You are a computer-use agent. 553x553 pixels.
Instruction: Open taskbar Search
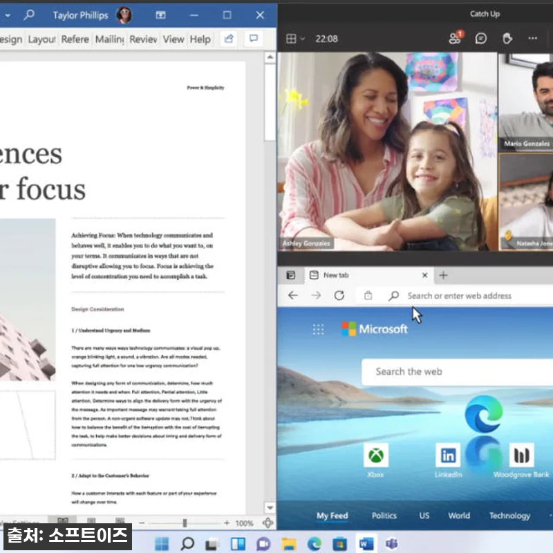187,543
